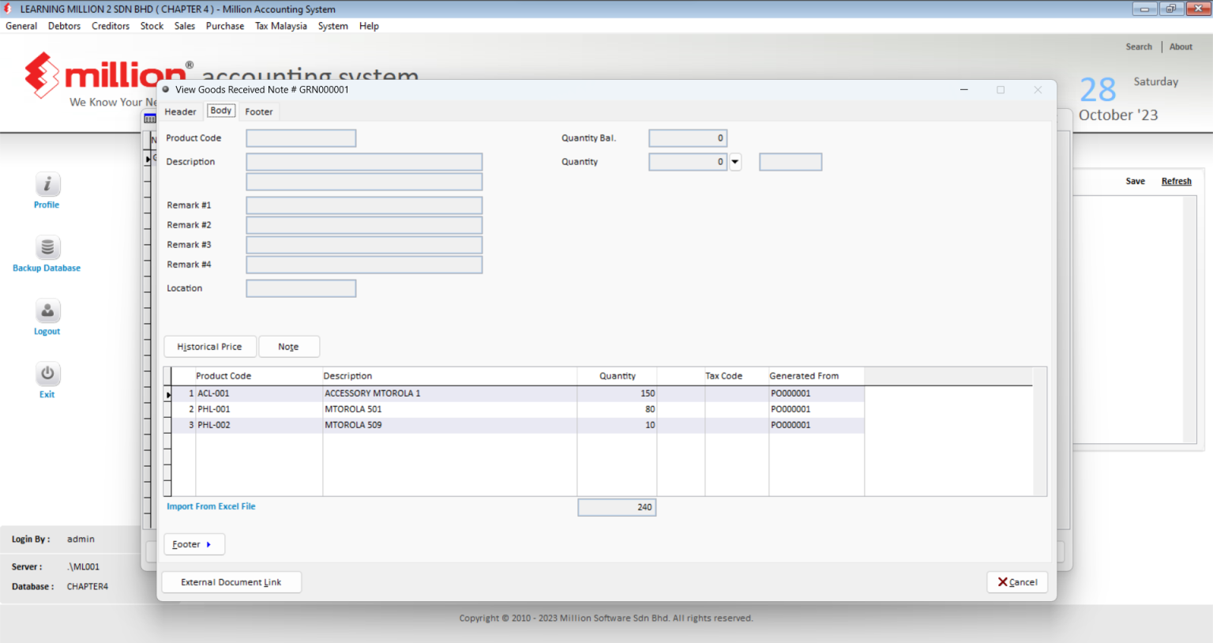This screenshot has width=1213, height=643.
Task: Open the Quantity dropdown arrow
Action: (x=734, y=161)
